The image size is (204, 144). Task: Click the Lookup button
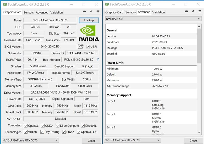(89, 20)
